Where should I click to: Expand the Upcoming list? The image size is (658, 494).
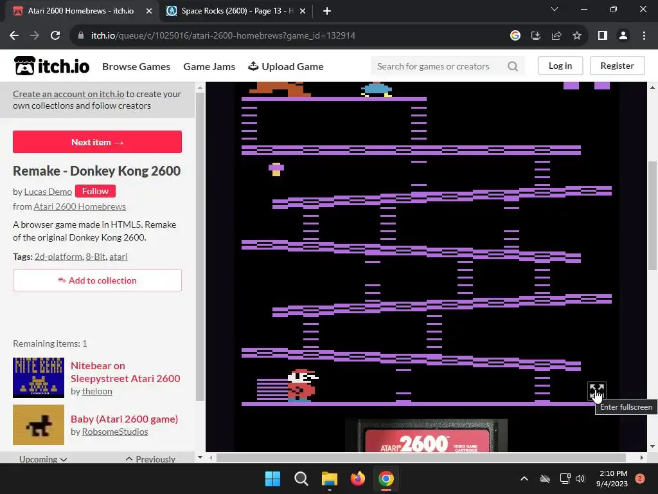pyautogui.click(x=43, y=459)
